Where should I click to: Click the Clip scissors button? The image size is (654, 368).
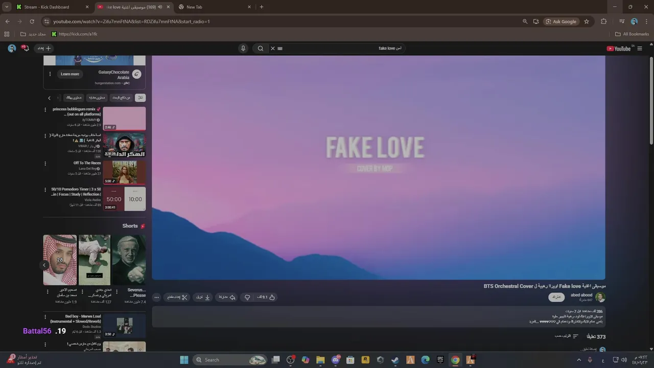177,297
